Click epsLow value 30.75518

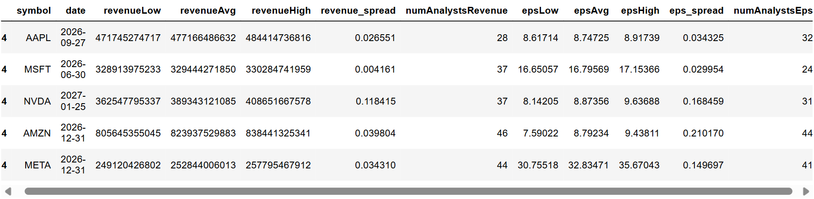click(538, 165)
